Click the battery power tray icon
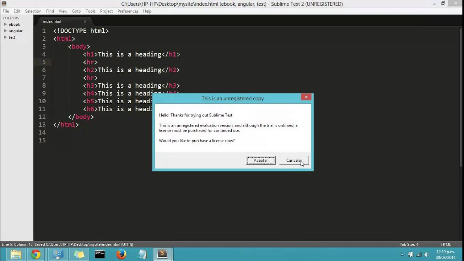Viewport: 464px width, 261px height. click(410, 254)
